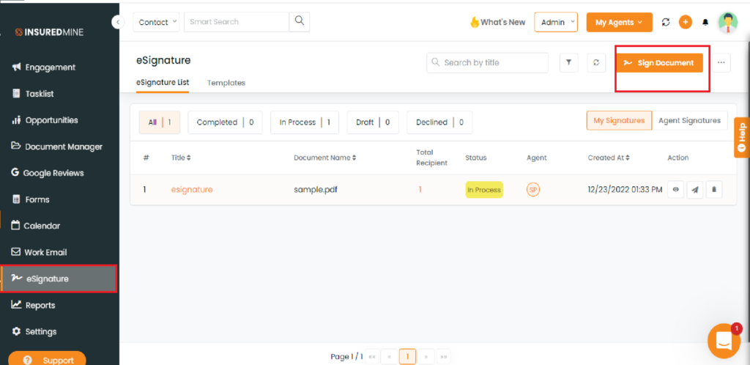Open the esignature title link
Screen dimensions: 750x365
(x=192, y=189)
